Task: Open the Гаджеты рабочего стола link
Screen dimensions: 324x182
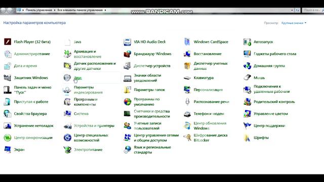Action: 275,54
